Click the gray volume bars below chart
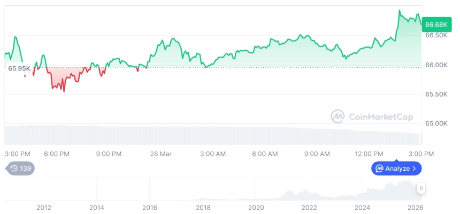This screenshot has height=214, width=460. [214, 136]
